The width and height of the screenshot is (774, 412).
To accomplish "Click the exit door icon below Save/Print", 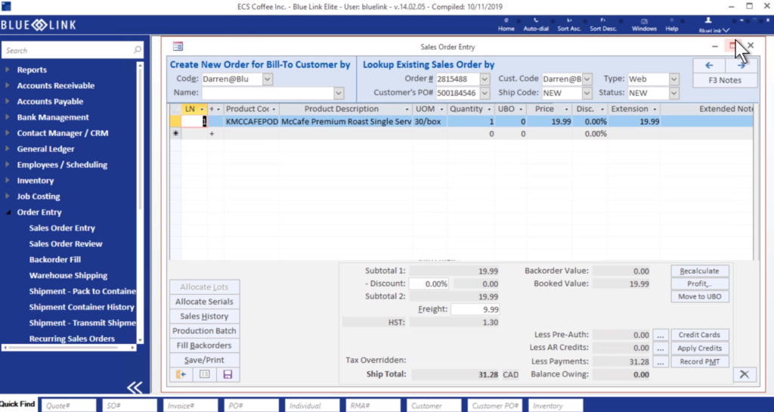I will [x=182, y=374].
